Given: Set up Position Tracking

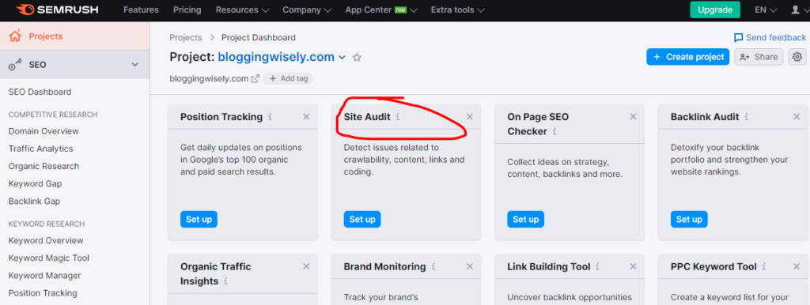Looking at the screenshot, I should 199,220.
